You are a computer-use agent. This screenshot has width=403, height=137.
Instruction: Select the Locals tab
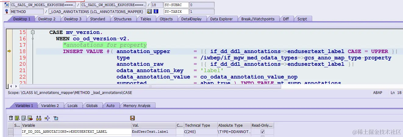click(x=73, y=105)
